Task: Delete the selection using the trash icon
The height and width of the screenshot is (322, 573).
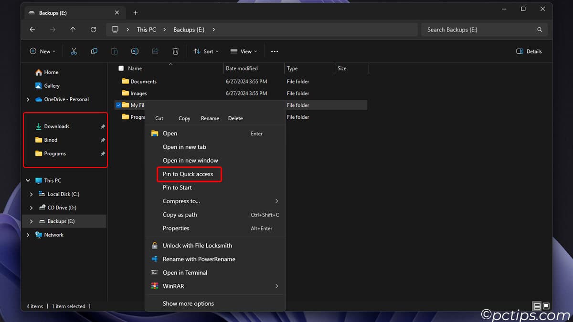Action: coord(175,51)
